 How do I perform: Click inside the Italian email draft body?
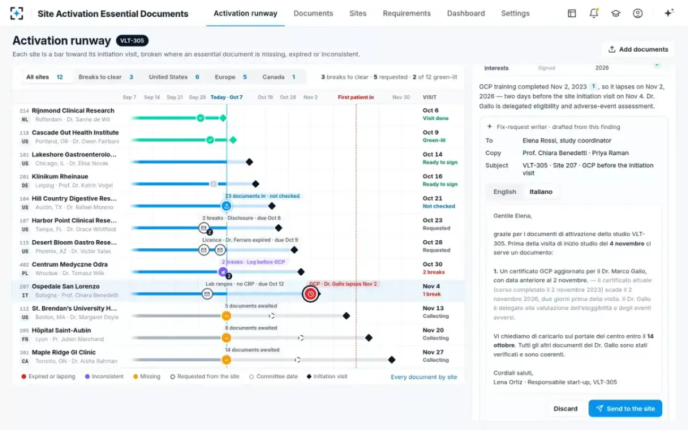pos(573,298)
